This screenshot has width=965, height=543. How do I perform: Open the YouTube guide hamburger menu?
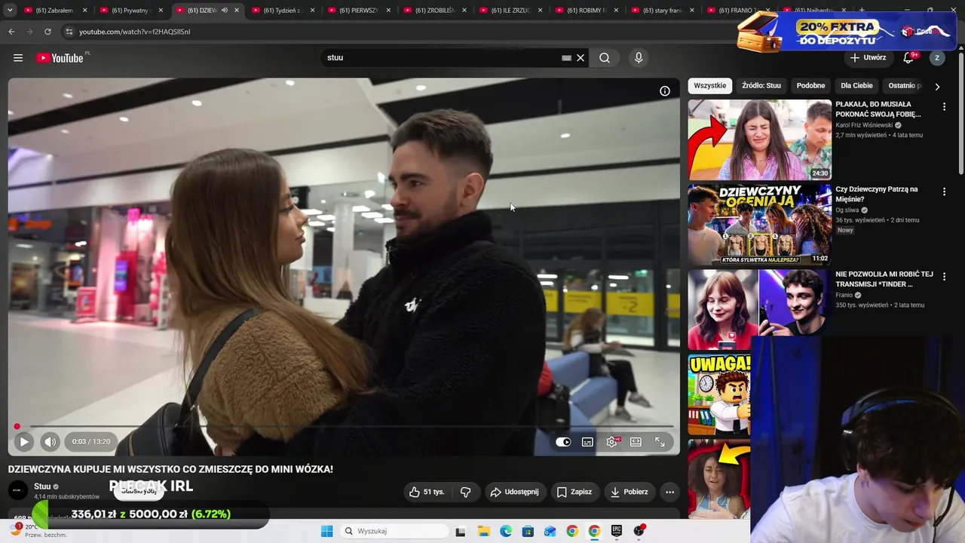18,58
